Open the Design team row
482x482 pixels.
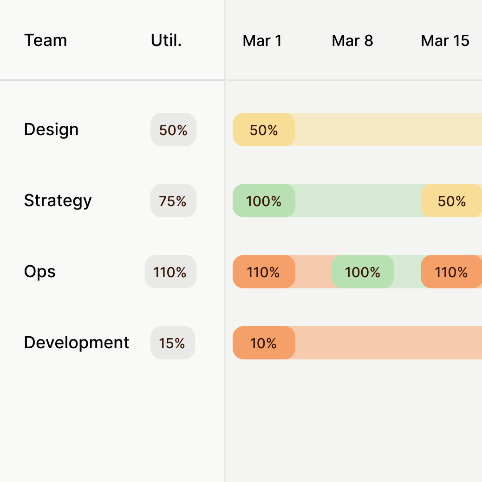51,130
